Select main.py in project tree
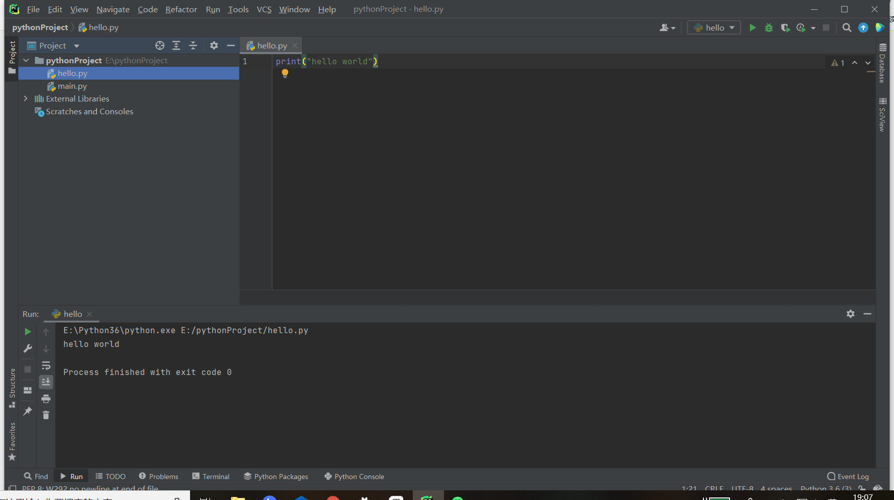This screenshot has height=500, width=894. click(x=72, y=86)
